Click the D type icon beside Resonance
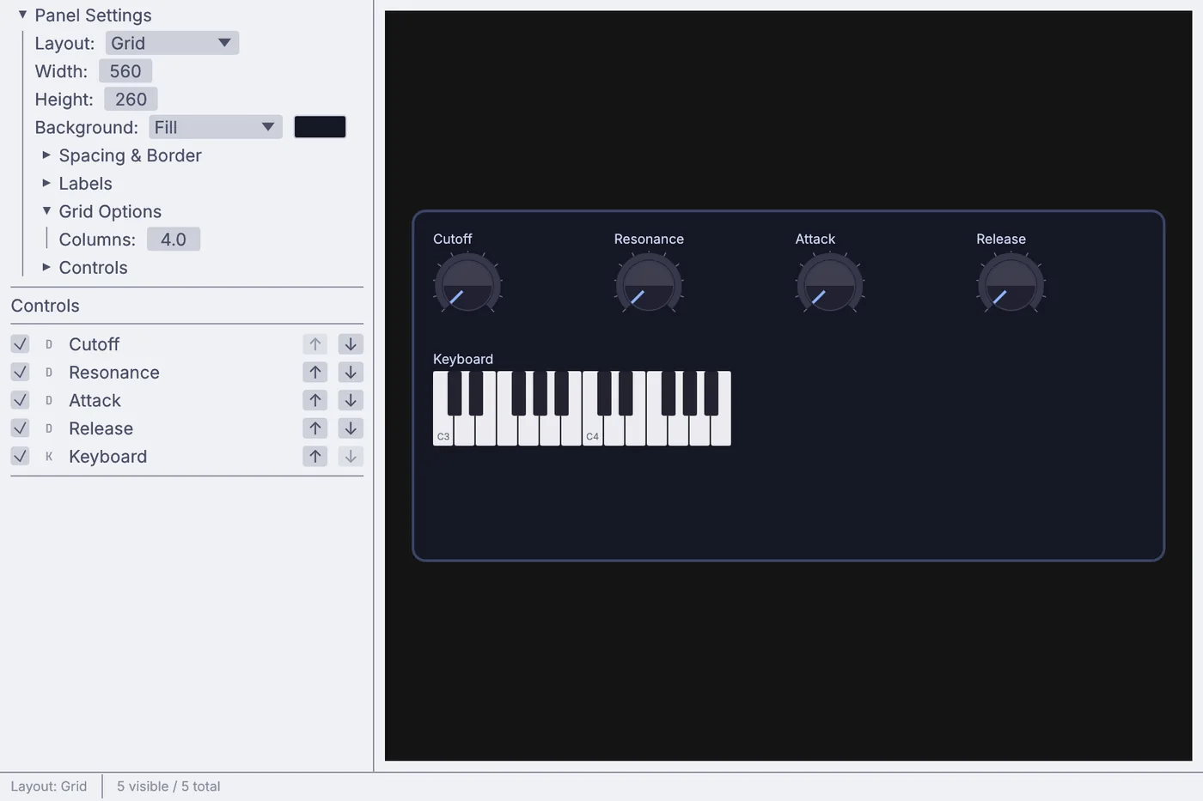The image size is (1203, 801). pyautogui.click(x=49, y=373)
